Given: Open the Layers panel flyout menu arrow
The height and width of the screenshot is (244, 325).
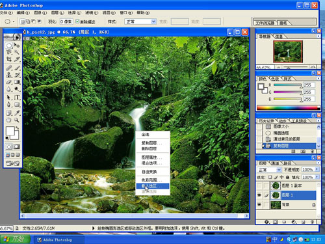Looking at the screenshot, I should point(318,163).
